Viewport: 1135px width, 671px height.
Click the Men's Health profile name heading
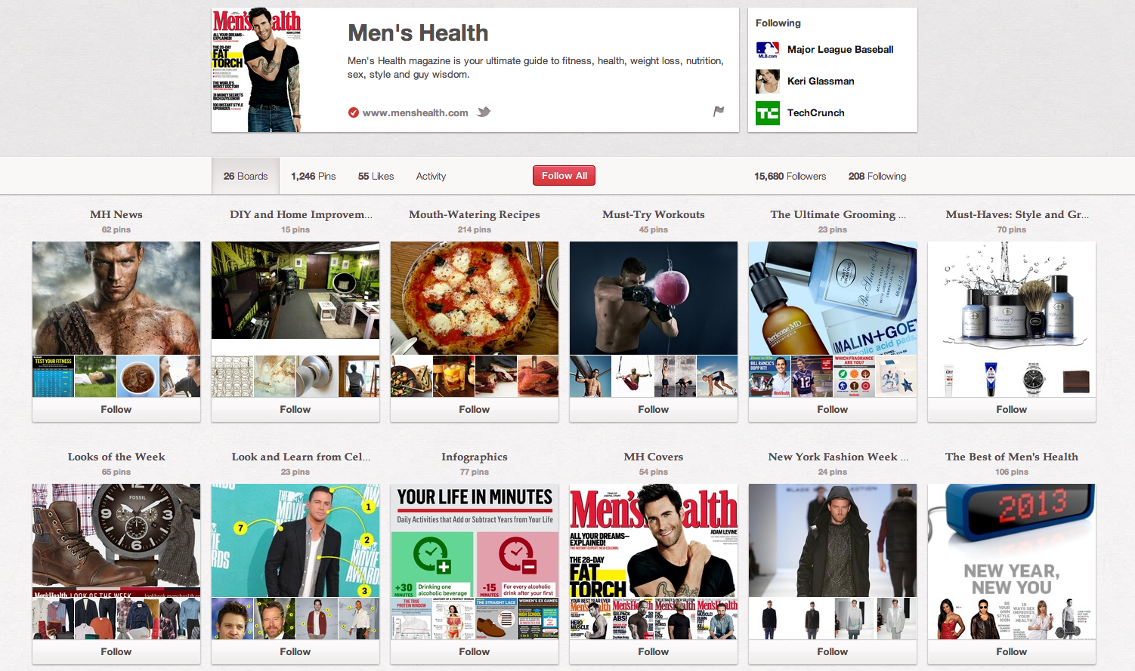tap(418, 33)
